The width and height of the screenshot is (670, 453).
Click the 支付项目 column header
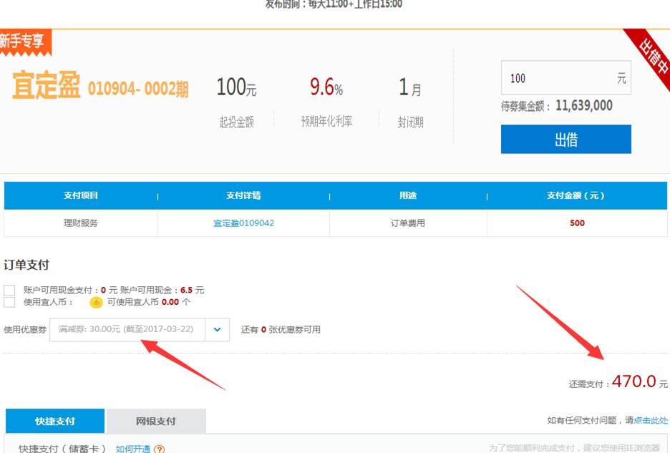tap(81, 195)
